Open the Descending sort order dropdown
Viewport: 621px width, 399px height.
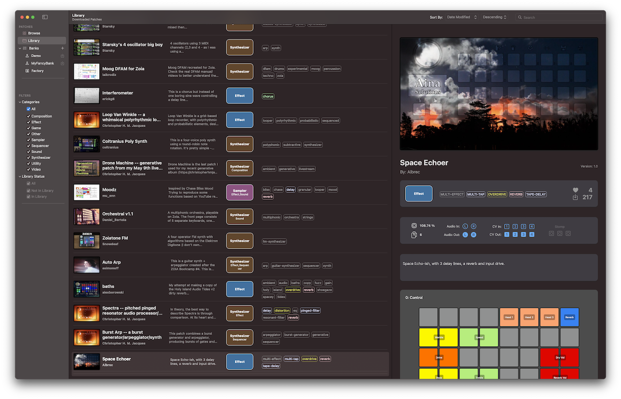point(494,17)
